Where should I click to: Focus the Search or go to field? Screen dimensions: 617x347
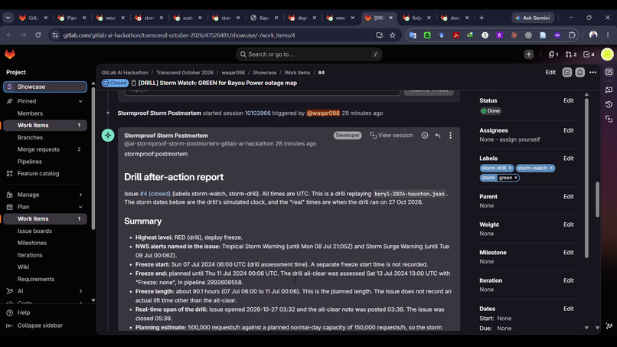[x=309, y=54]
